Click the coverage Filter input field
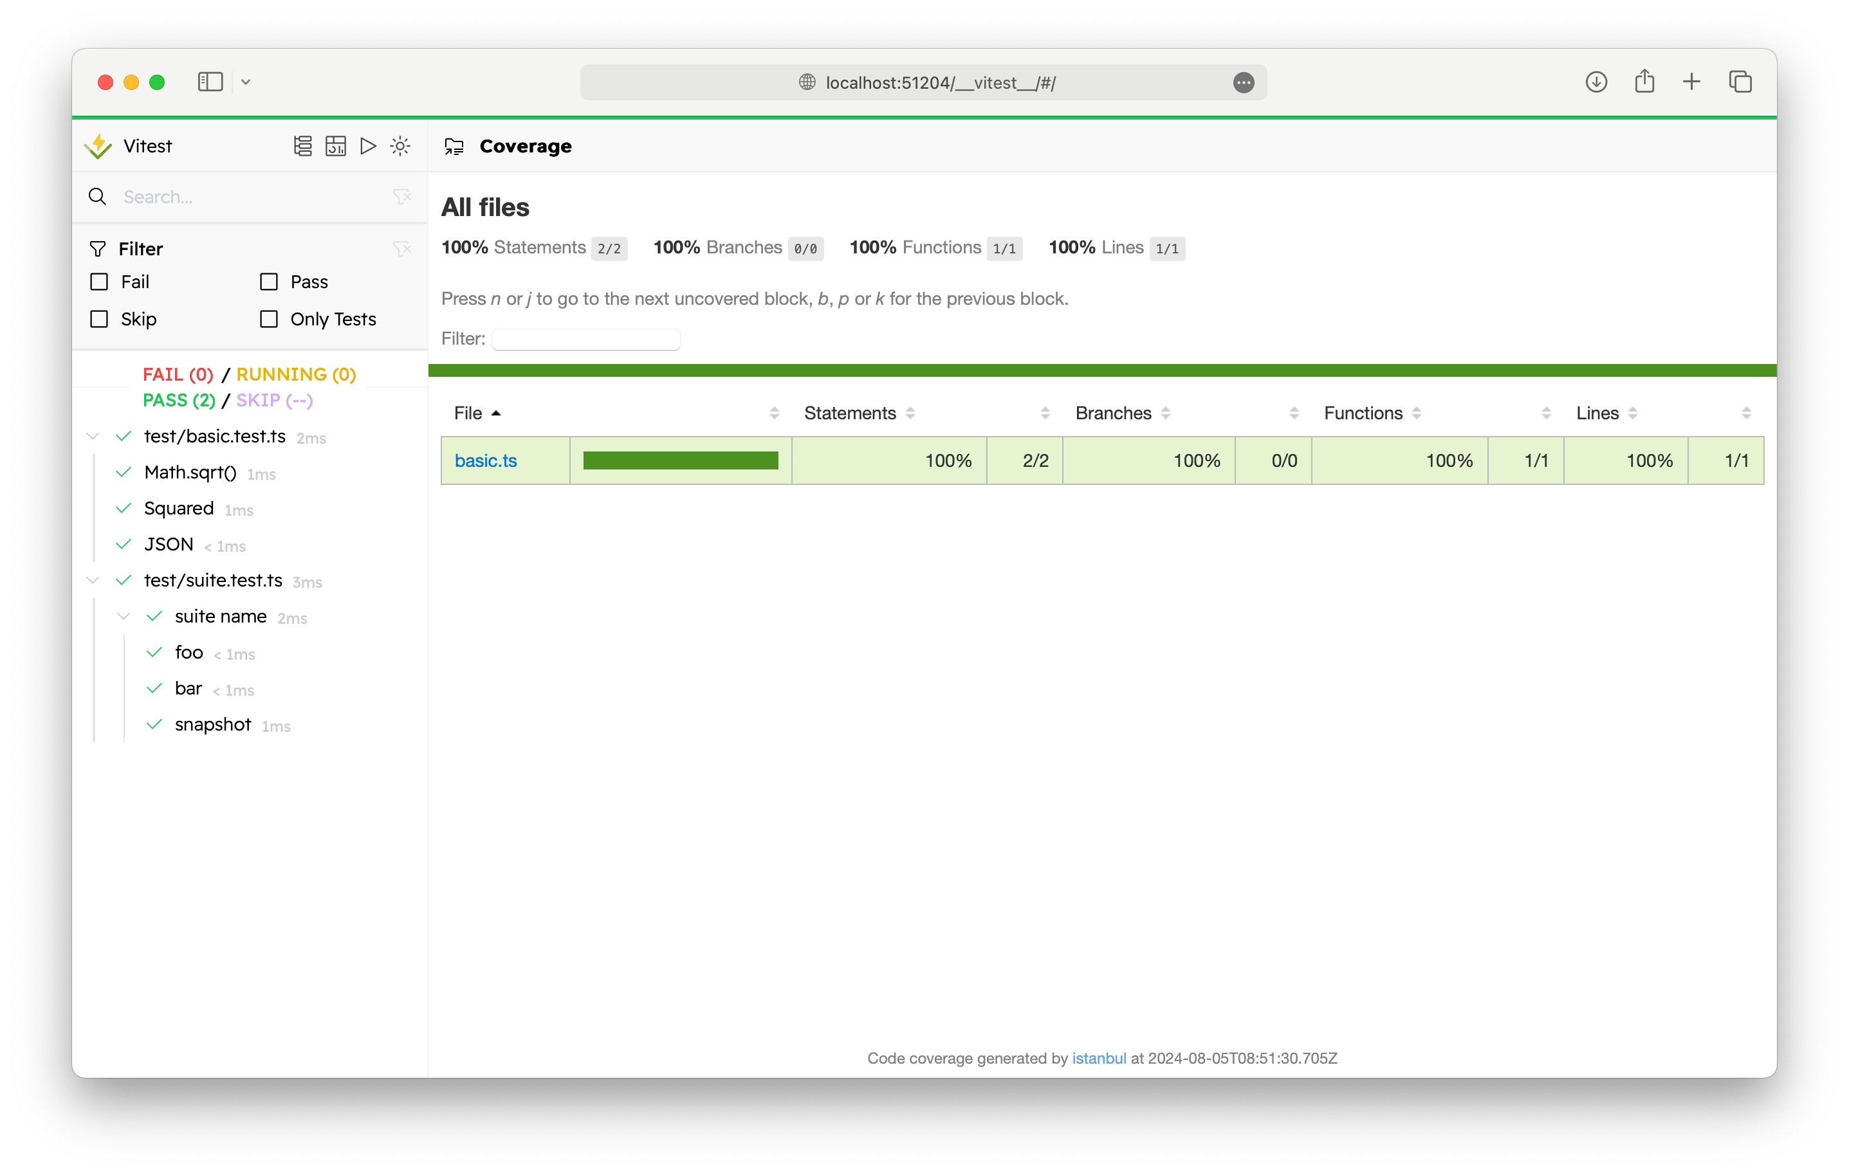The height and width of the screenshot is (1173, 1849). [585, 338]
